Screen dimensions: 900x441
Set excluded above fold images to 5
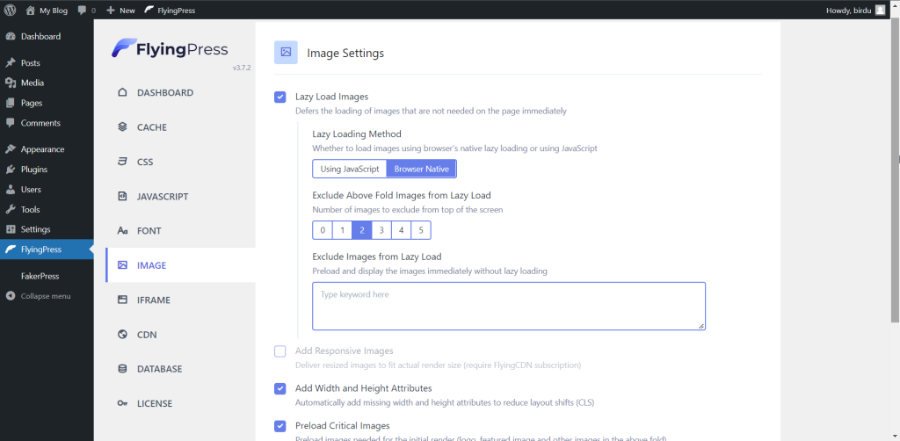(421, 230)
